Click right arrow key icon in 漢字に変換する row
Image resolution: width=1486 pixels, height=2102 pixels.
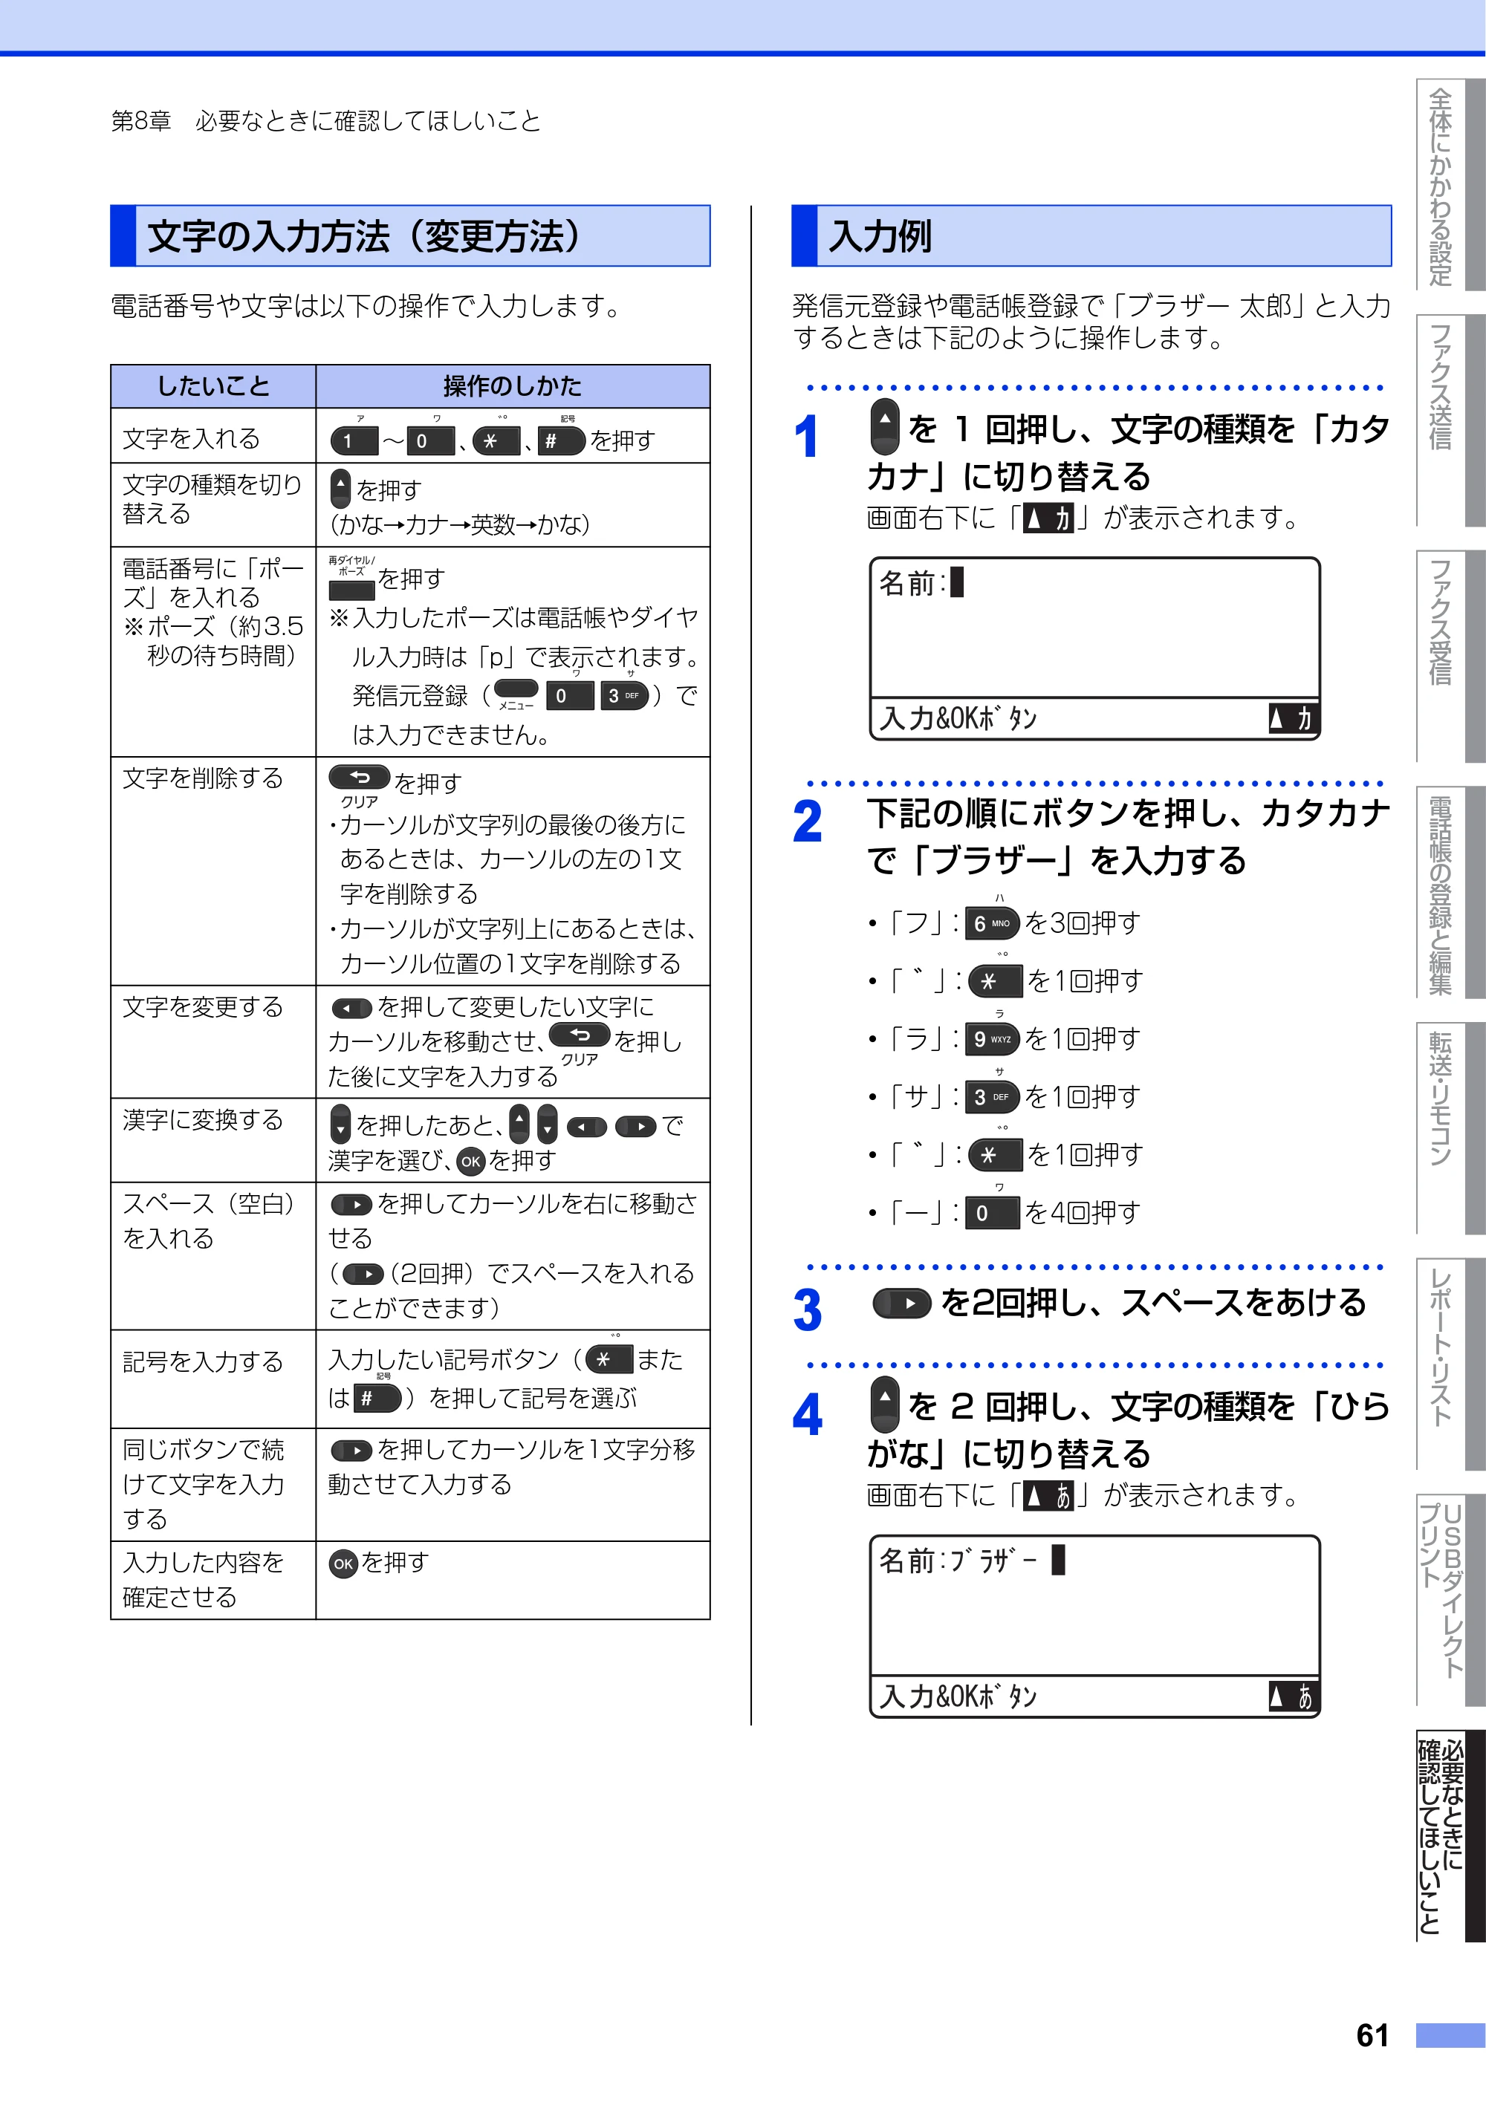pyautogui.click(x=636, y=1126)
